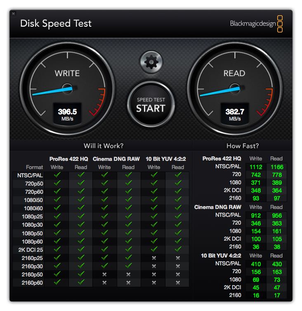Click ProRes NTSC/PAL write value 1112
Screen dimensions: 302x311
(256, 167)
